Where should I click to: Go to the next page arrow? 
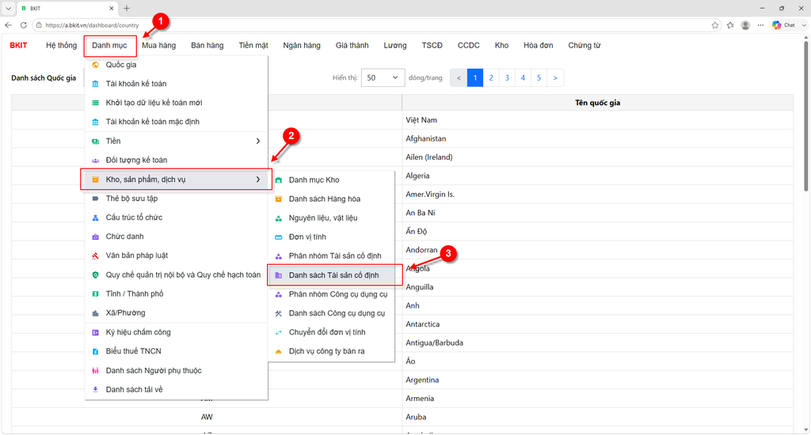(x=555, y=78)
